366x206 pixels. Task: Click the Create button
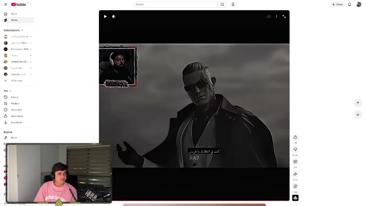337,4
